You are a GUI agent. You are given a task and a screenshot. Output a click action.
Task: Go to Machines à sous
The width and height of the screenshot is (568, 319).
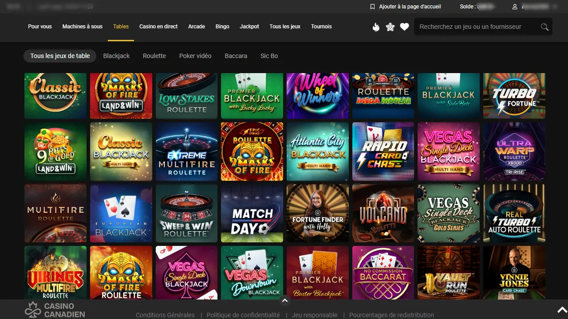click(x=83, y=27)
